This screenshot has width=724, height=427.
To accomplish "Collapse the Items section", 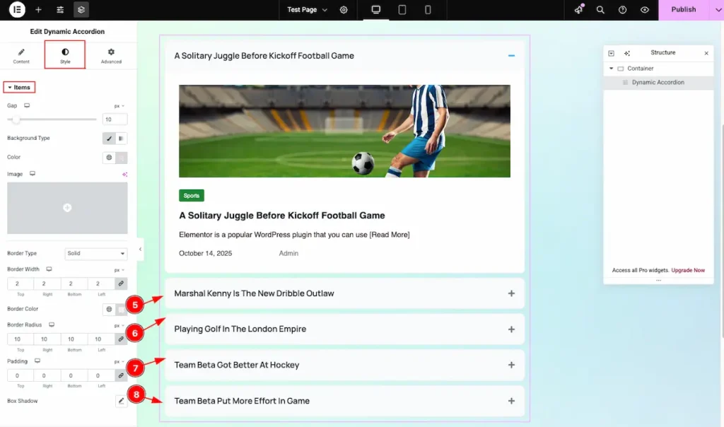I will point(19,88).
